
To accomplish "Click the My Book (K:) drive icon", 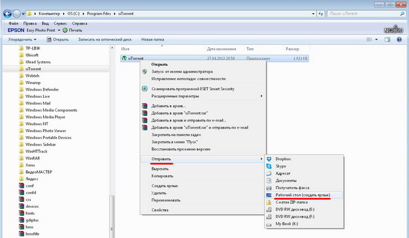I will coord(269,224).
